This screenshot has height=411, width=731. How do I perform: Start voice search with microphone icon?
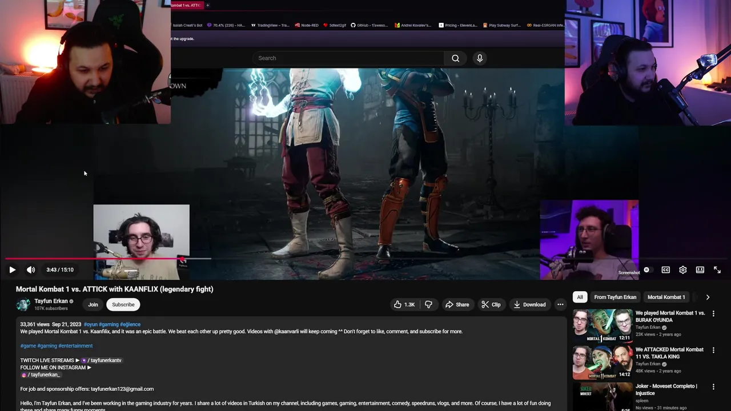(480, 58)
